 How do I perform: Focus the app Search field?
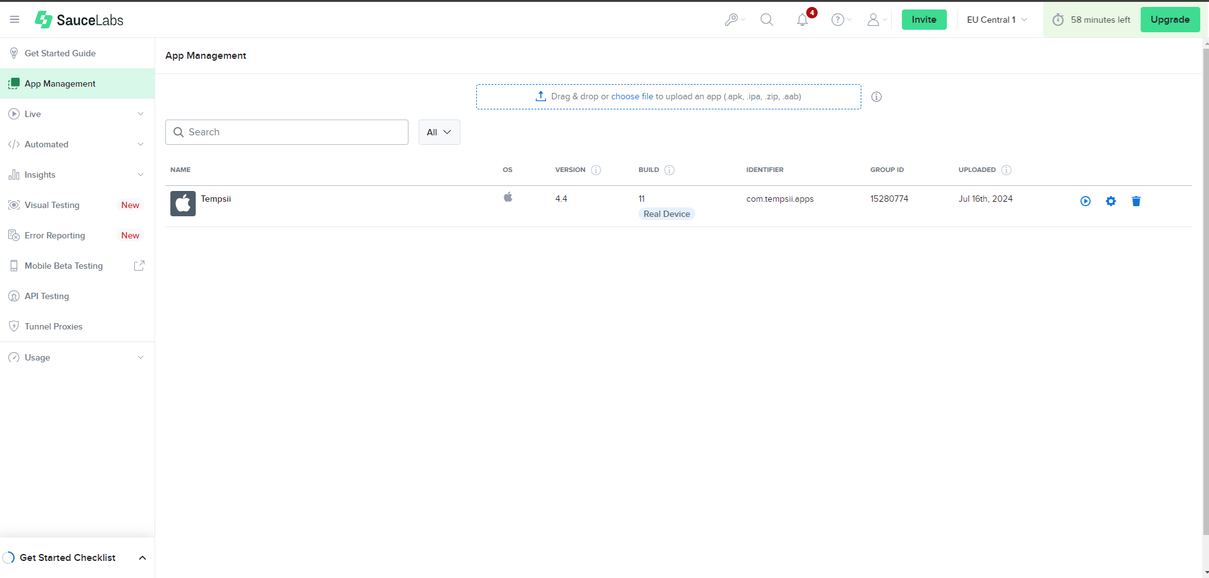[x=287, y=132]
